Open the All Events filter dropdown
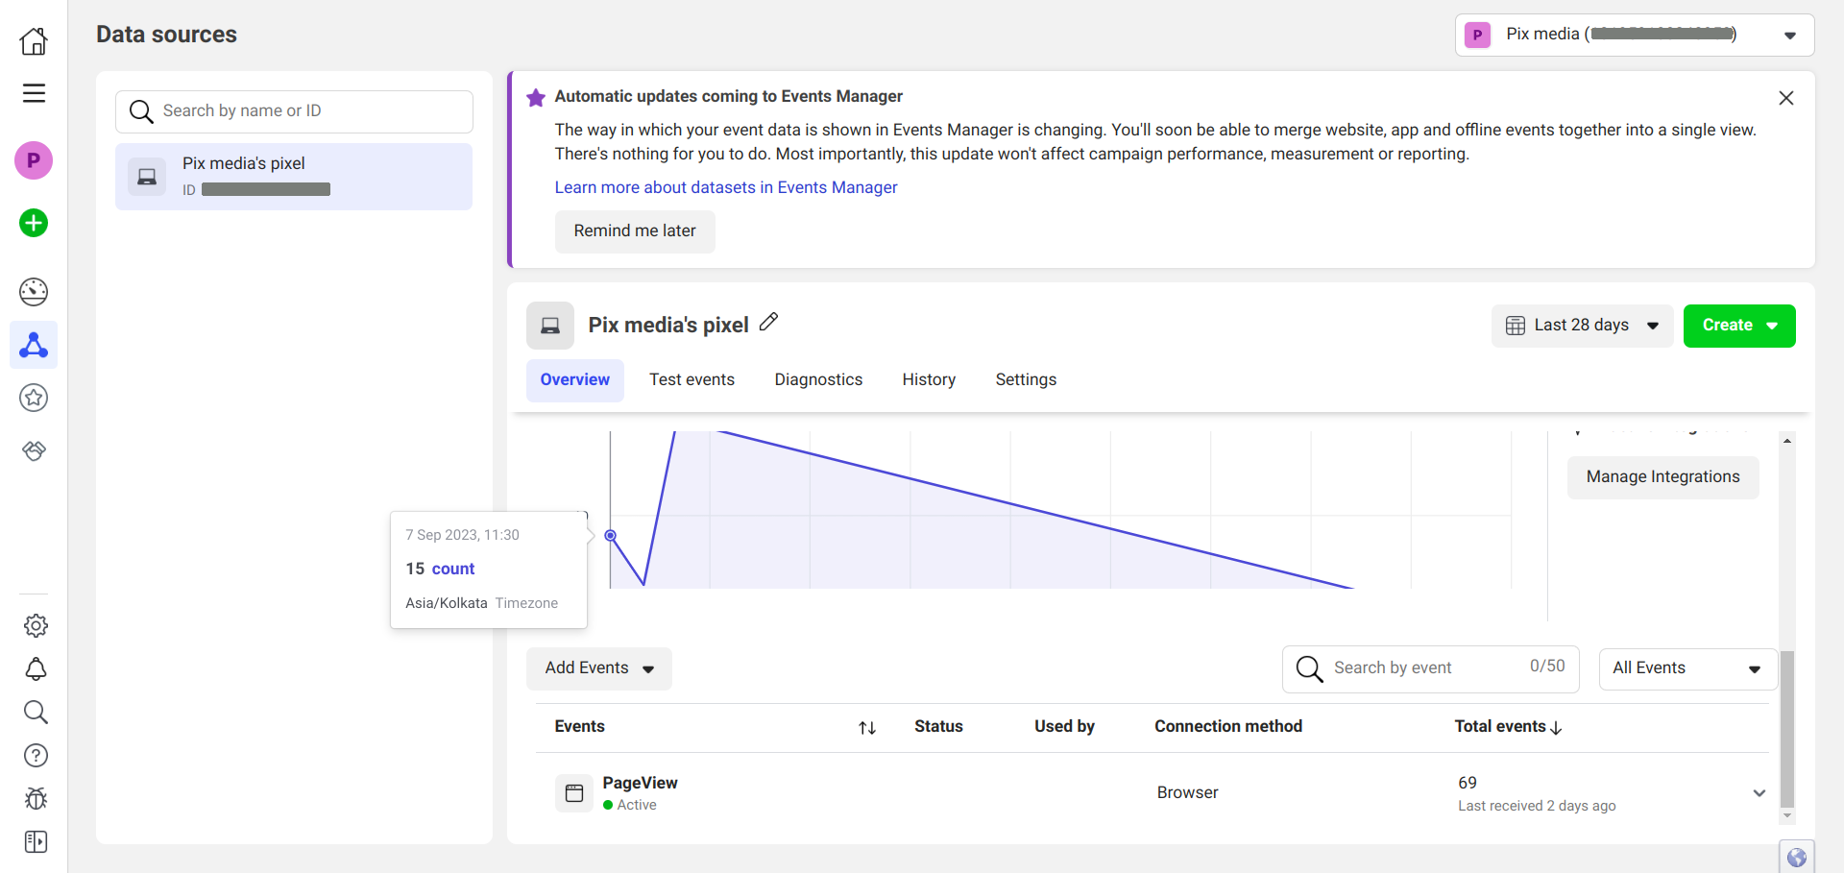The height and width of the screenshot is (873, 1844). [1686, 668]
